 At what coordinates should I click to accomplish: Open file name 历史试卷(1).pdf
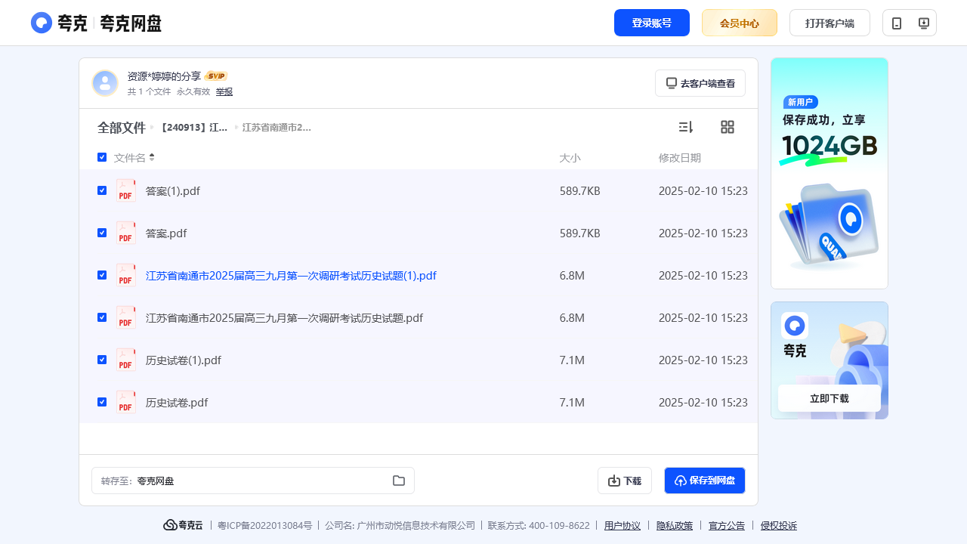184,360
